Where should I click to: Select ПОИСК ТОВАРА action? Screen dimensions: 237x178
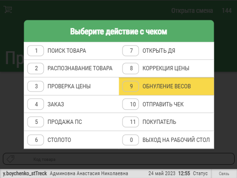(x=71, y=51)
